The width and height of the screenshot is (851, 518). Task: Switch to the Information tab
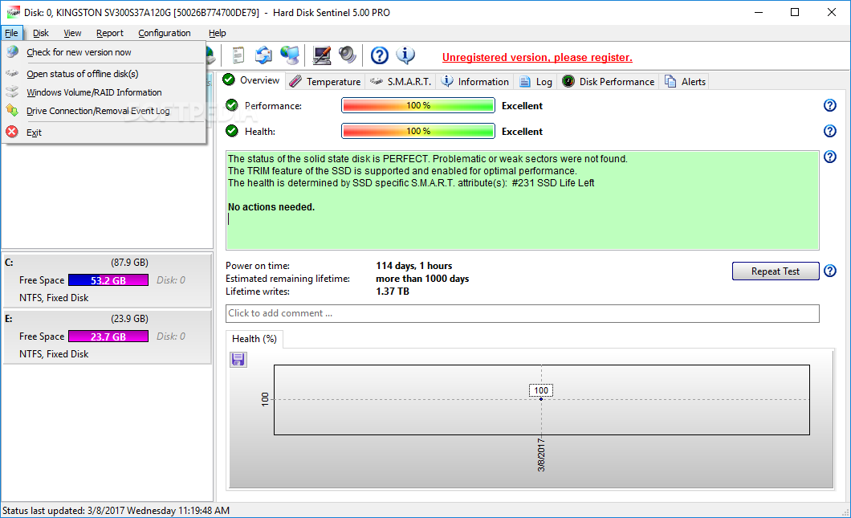475,81
